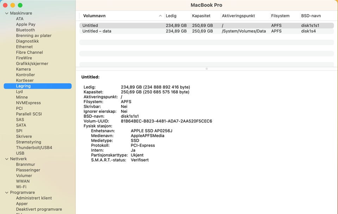Open Brannmur network entry
The image size is (338, 214).
pyautogui.click(x=25, y=165)
